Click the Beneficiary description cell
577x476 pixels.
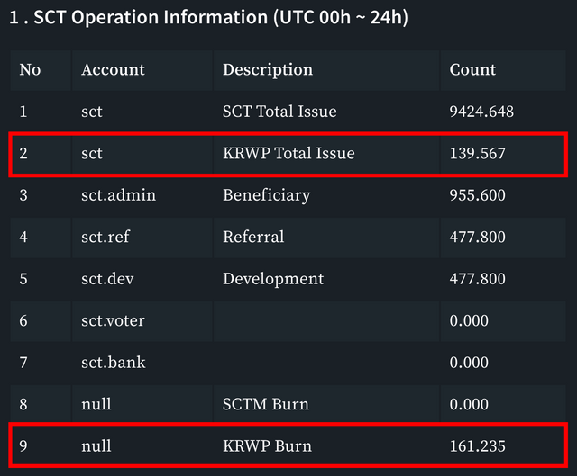[267, 195]
